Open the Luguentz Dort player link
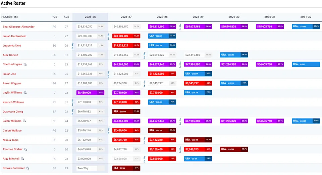Image resolution: width=322 pixels, height=175 pixels. pos(12,46)
